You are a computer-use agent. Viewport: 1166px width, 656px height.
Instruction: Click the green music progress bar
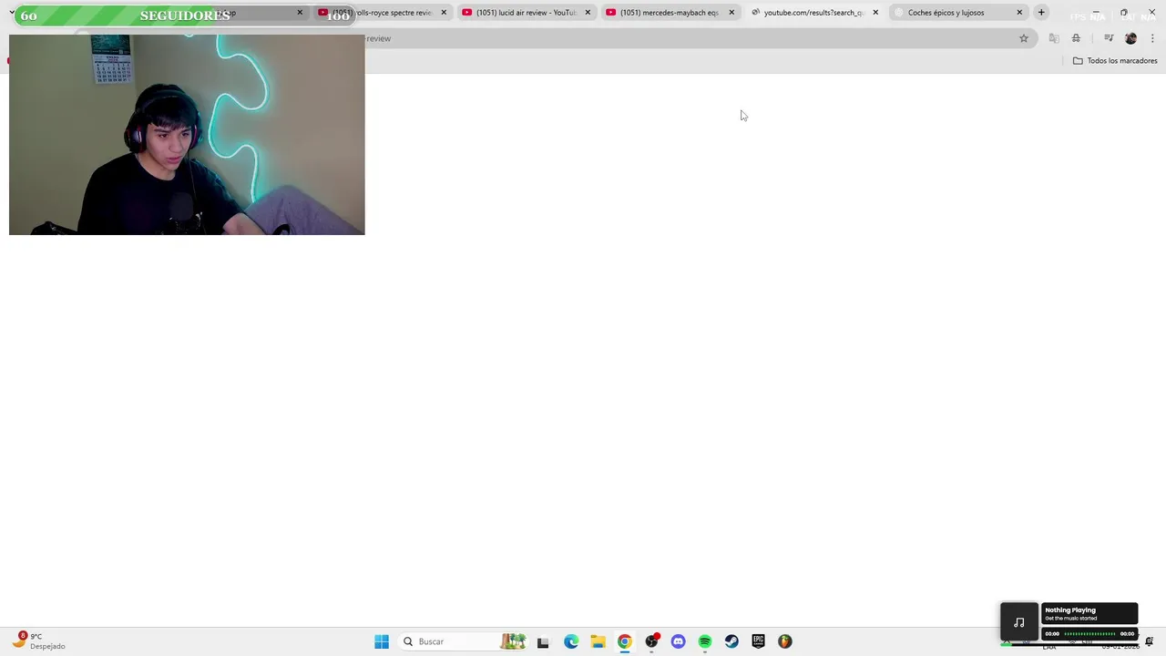pos(1089,634)
